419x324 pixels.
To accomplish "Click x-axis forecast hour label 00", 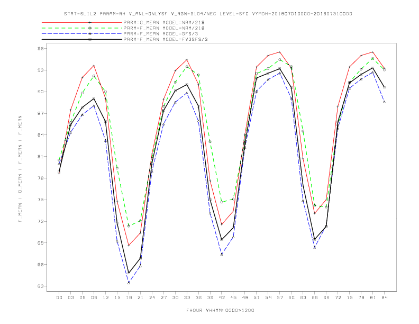I will click(59, 298).
